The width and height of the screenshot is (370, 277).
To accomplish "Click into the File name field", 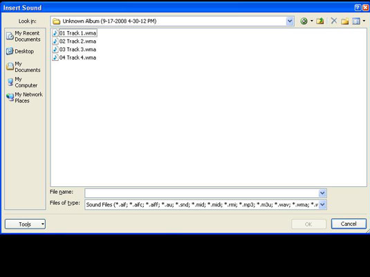I will pos(202,193).
